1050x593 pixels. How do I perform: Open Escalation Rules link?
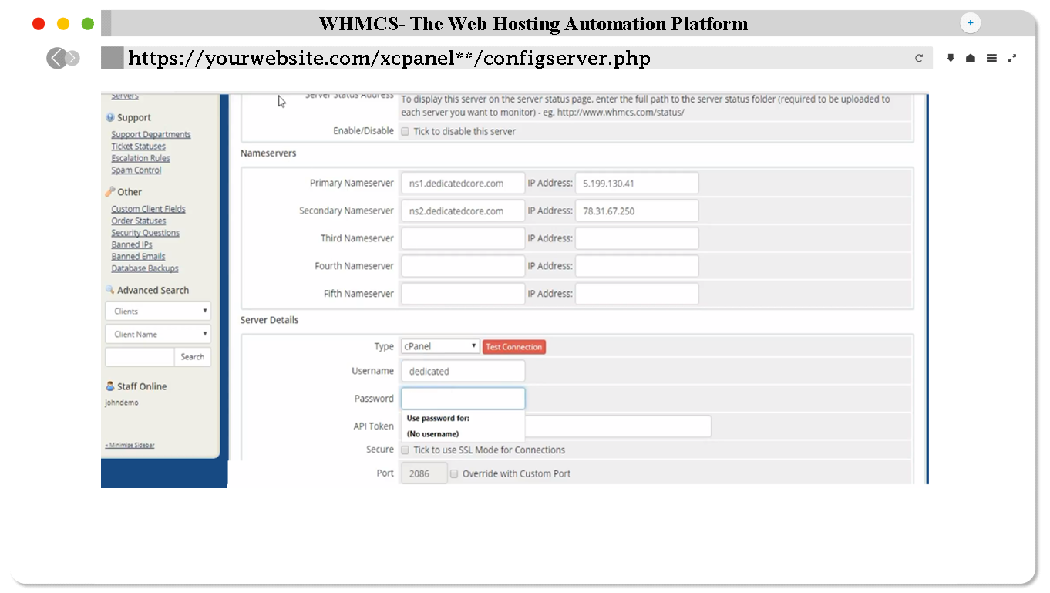[141, 158]
